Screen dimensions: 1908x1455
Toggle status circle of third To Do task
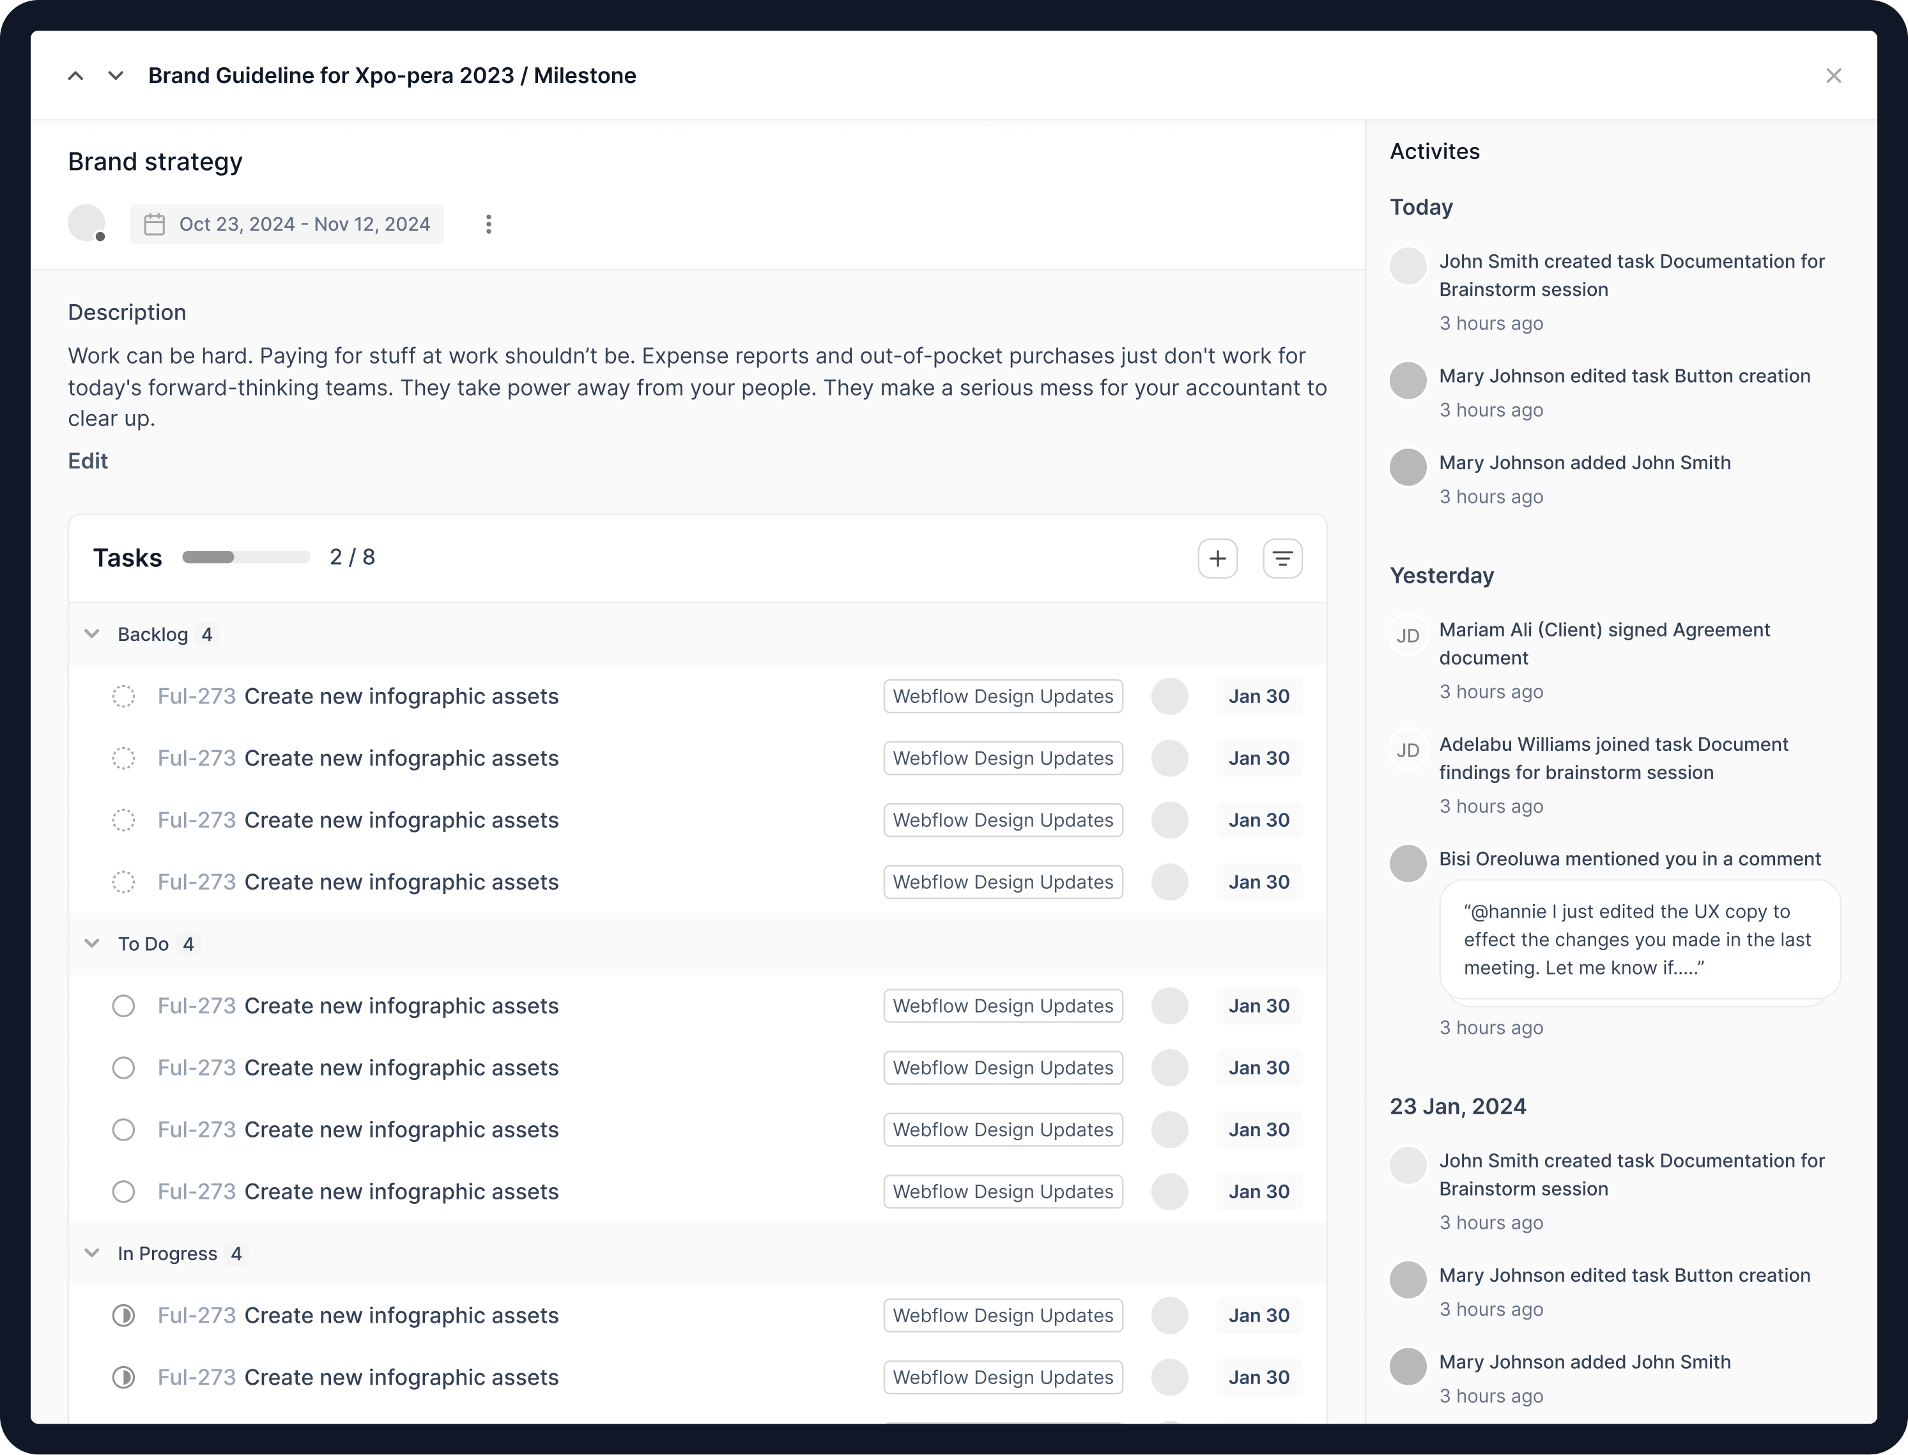pyautogui.click(x=124, y=1129)
